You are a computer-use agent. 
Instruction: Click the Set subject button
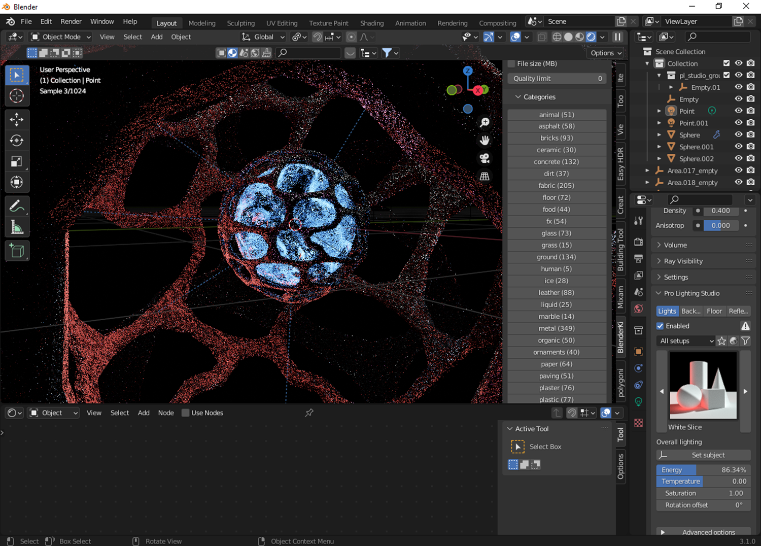pos(703,455)
